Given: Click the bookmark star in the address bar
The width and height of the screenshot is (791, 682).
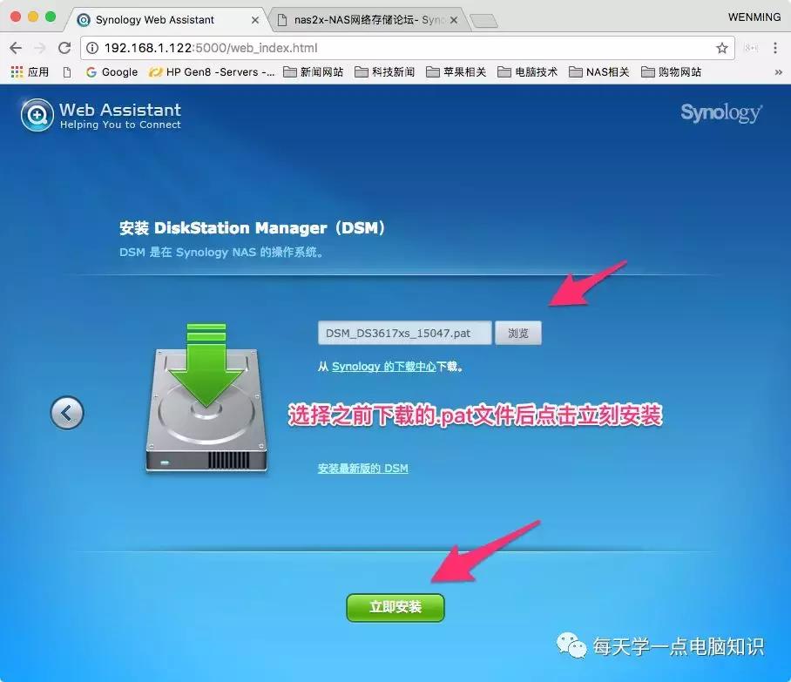Looking at the screenshot, I should pyautogui.click(x=721, y=49).
